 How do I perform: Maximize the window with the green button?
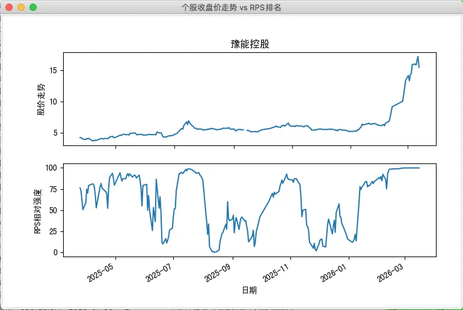[x=33, y=7]
